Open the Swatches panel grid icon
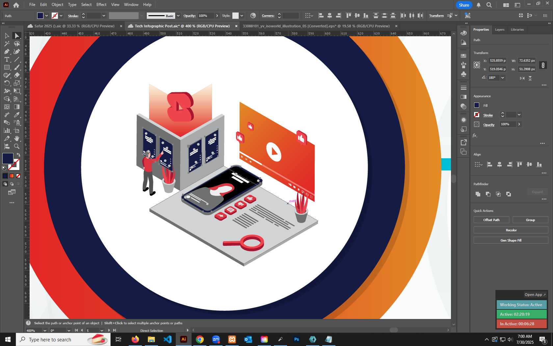 click(463, 56)
